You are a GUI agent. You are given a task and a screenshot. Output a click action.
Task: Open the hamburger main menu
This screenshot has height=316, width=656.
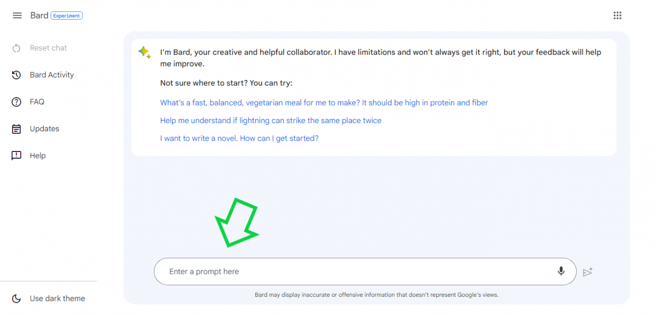[17, 16]
